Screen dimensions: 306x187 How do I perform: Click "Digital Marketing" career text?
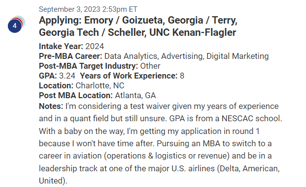(x=238, y=56)
